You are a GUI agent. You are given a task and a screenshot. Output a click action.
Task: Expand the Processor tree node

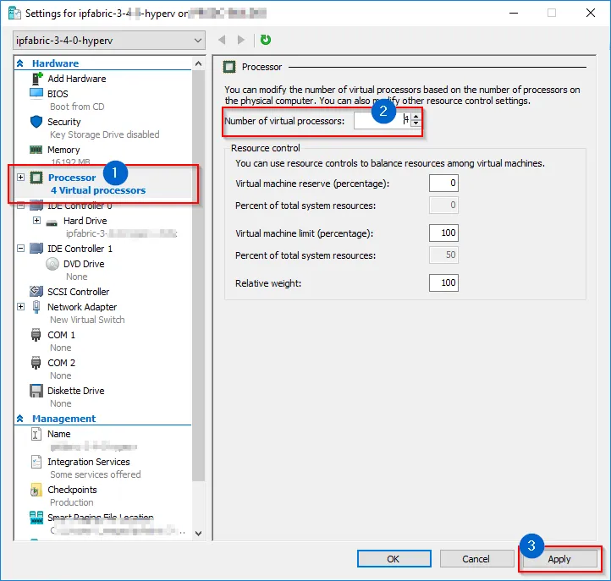(x=20, y=178)
